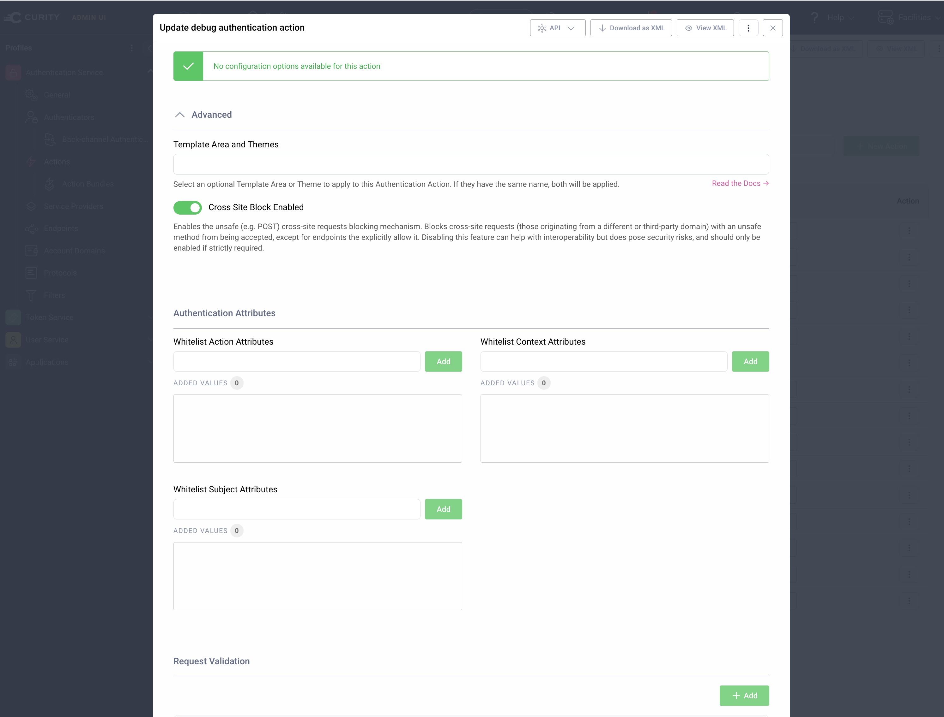The image size is (944, 717).
Task: Click the General gear icon in sidebar
Action: click(x=31, y=95)
